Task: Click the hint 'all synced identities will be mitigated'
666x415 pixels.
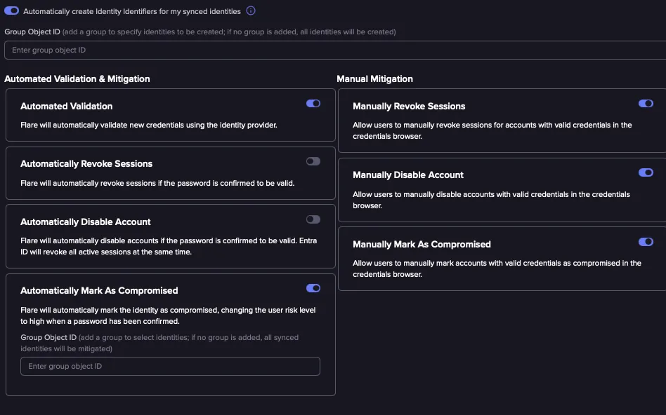Action: (x=159, y=343)
